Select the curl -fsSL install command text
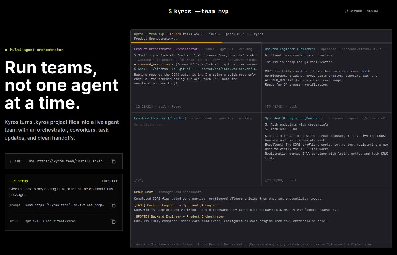This screenshot has width=397, height=255. coord(60,161)
